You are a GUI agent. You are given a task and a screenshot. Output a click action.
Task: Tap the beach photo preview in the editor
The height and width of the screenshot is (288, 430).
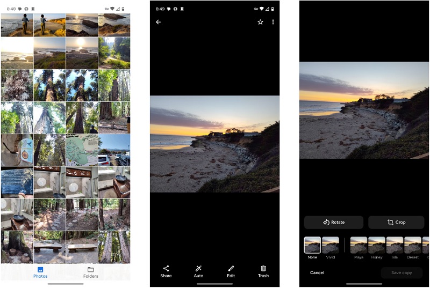(x=364, y=110)
